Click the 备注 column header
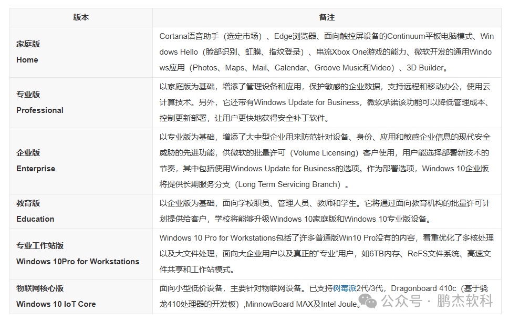This screenshot has height=321, width=509. tap(327, 17)
